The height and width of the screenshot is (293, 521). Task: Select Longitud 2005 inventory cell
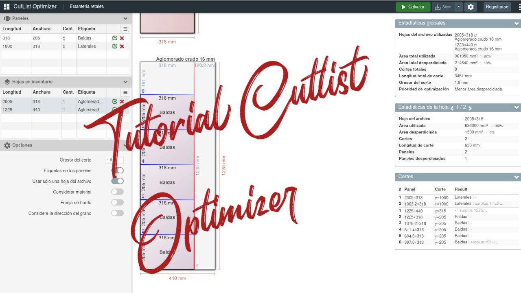[16, 101]
